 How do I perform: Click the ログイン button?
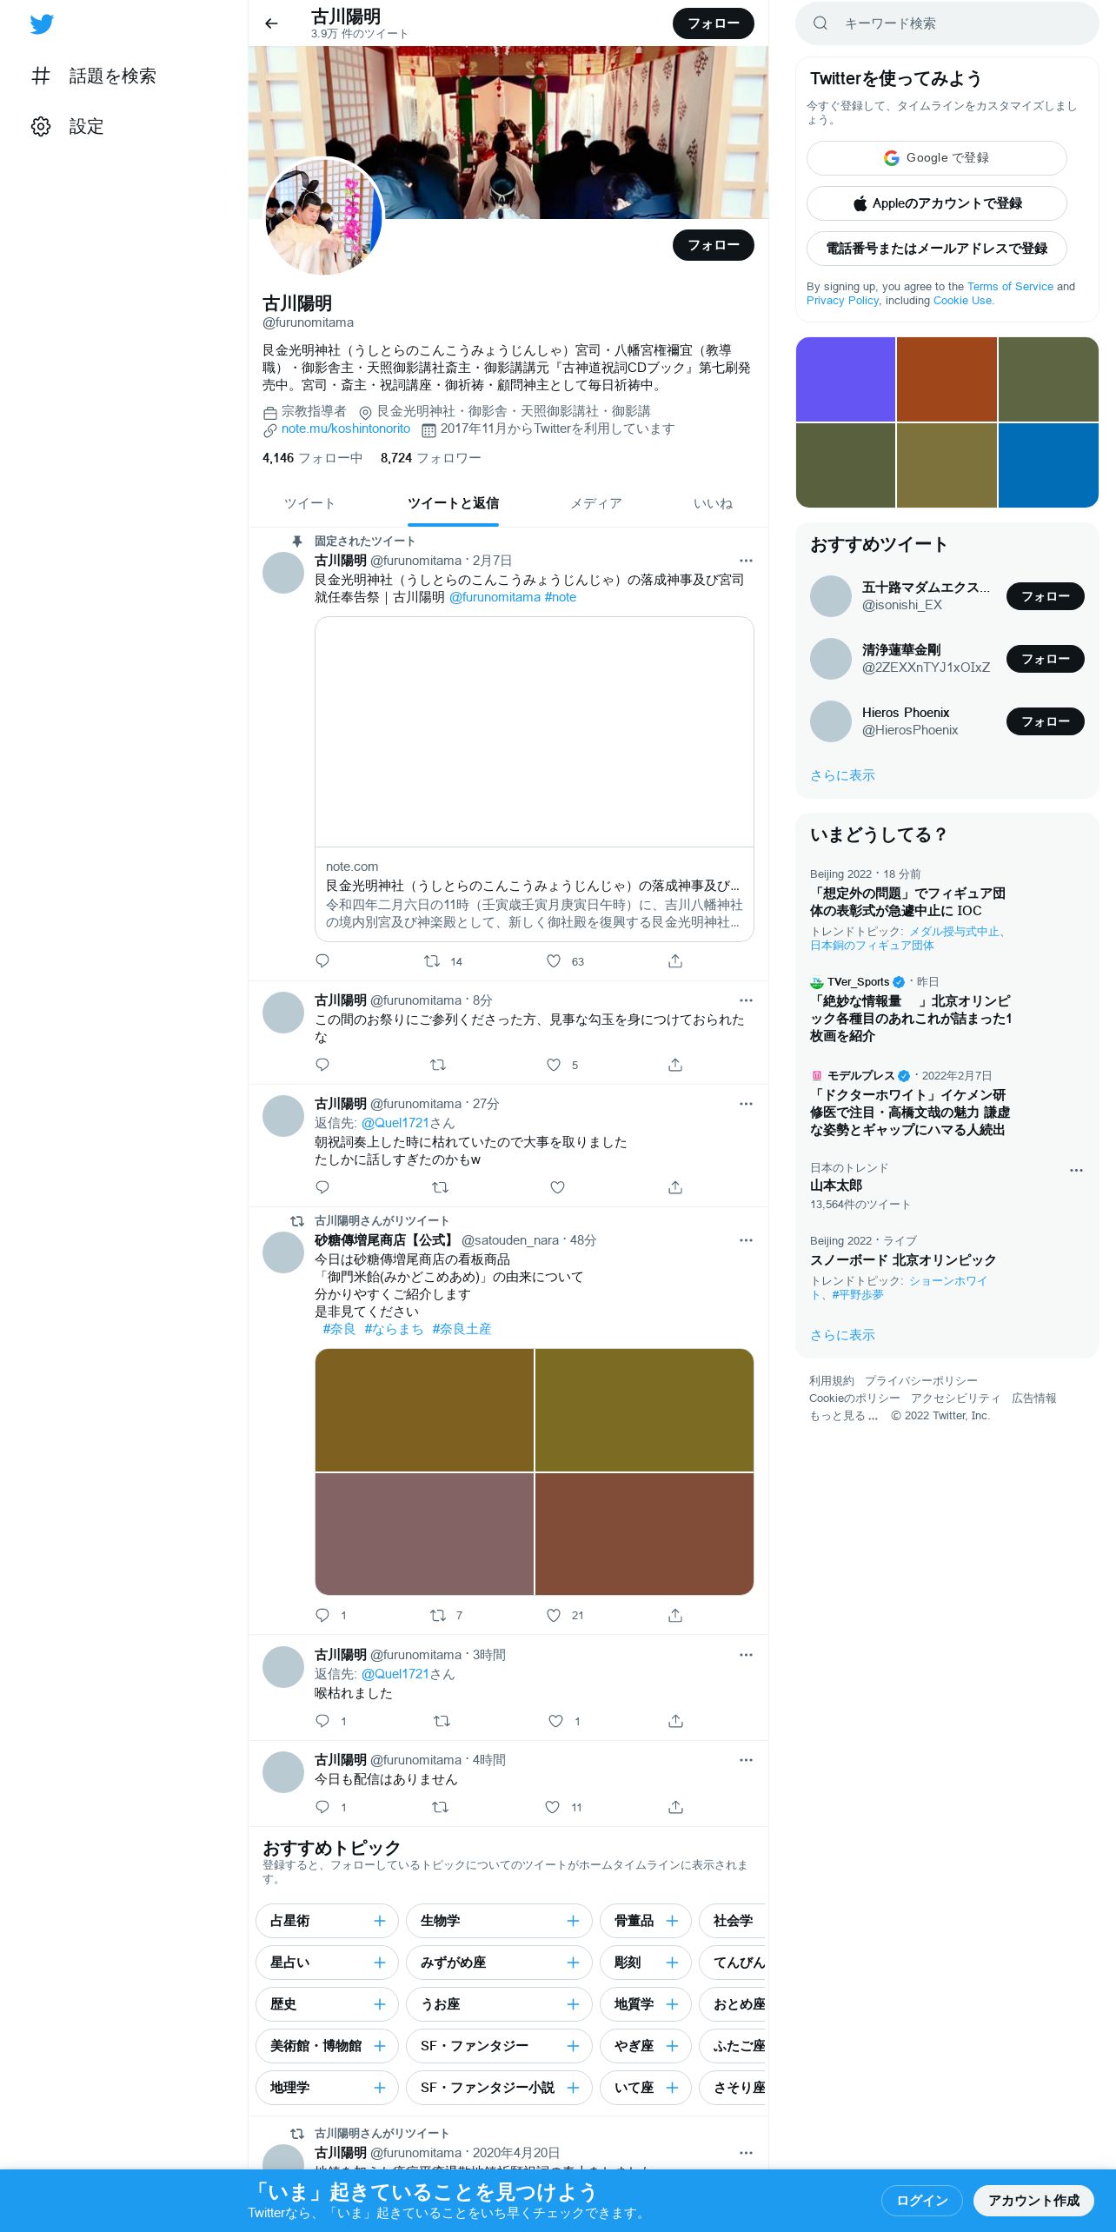pyautogui.click(x=922, y=2200)
